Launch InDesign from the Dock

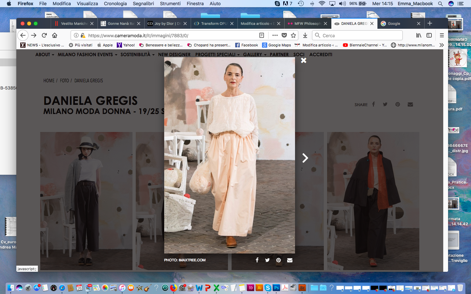(251, 288)
